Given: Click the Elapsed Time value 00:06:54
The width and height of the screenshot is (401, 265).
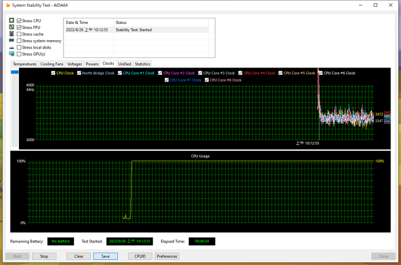Looking at the screenshot, I should click(x=202, y=241).
